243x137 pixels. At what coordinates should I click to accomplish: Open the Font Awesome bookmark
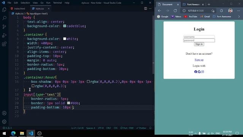coord(222,16)
